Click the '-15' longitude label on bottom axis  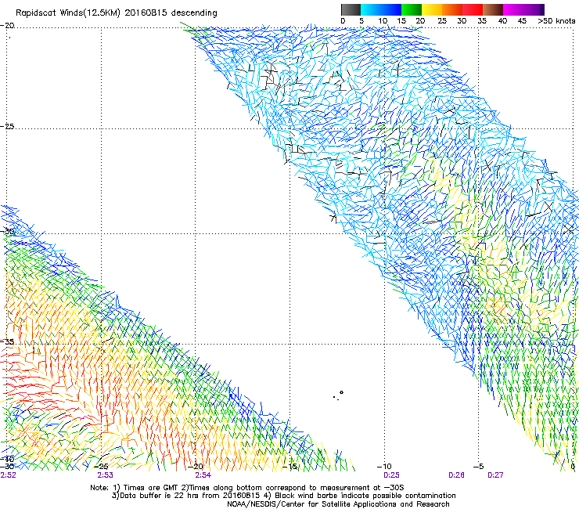click(290, 466)
